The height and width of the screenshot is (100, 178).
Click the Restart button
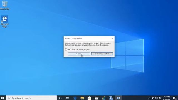tap(79, 54)
